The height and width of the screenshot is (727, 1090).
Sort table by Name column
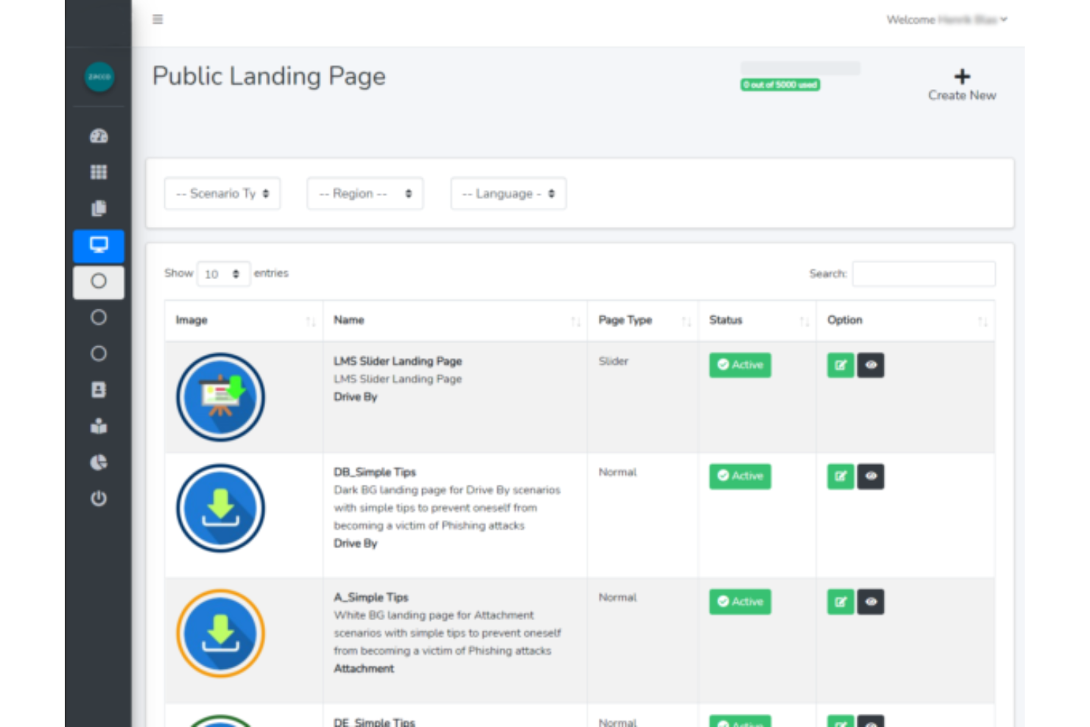coord(454,320)
